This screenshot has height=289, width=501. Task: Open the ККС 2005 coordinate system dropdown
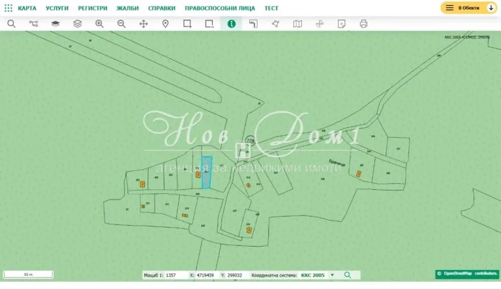[318, 275]
